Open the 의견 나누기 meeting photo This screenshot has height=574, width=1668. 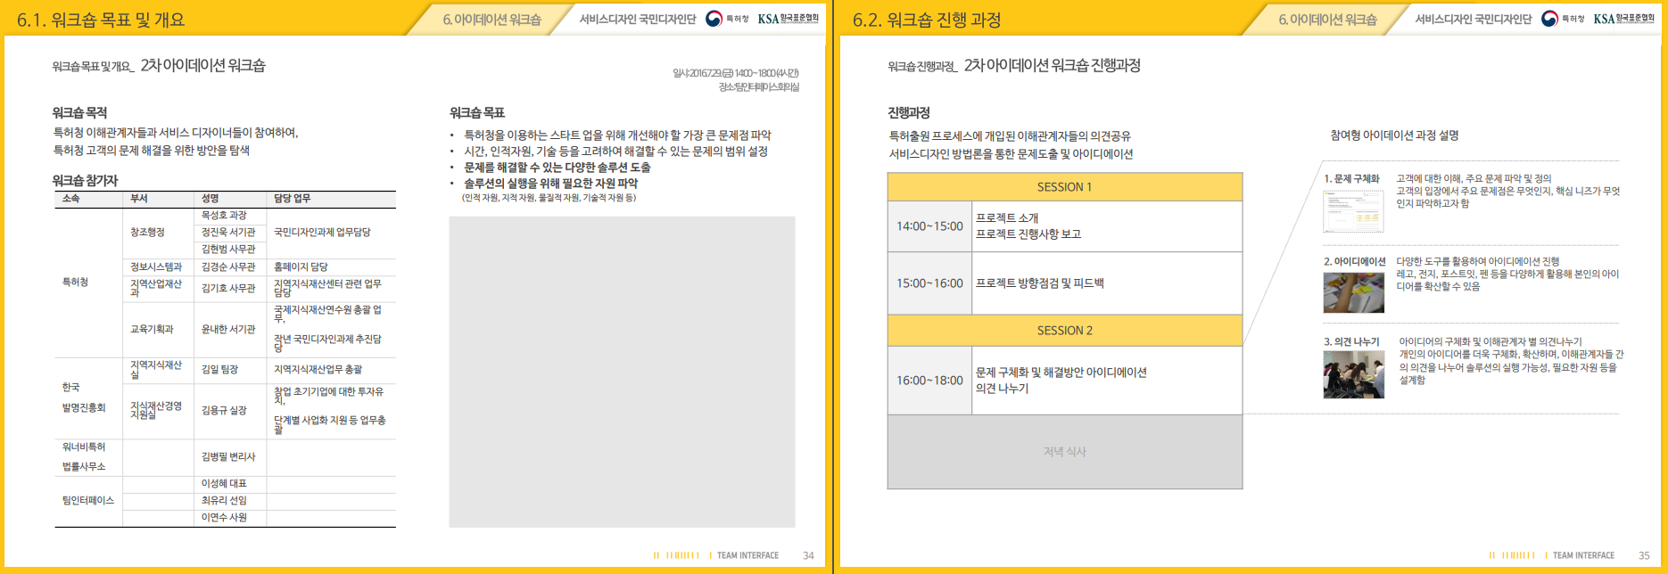[1353, 374]
